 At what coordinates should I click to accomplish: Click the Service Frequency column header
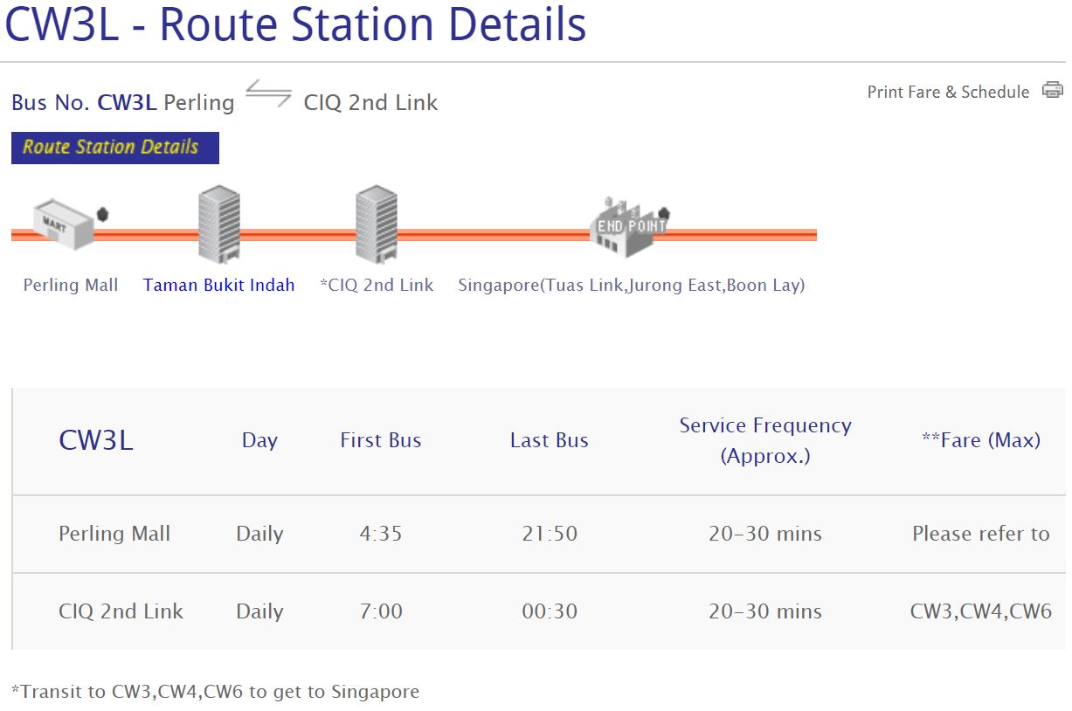[764, 440]
